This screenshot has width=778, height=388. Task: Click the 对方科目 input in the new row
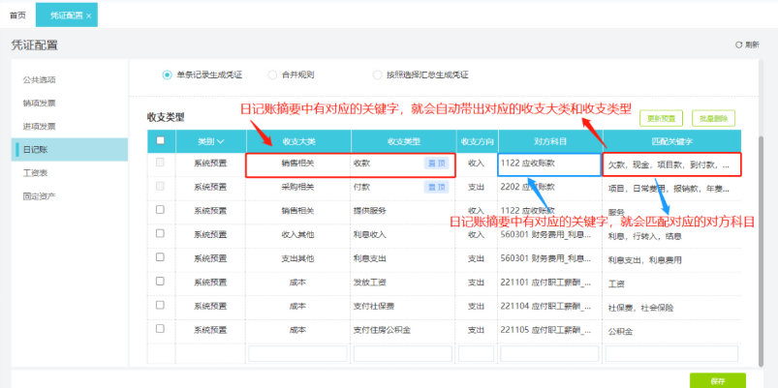[549, 354]
